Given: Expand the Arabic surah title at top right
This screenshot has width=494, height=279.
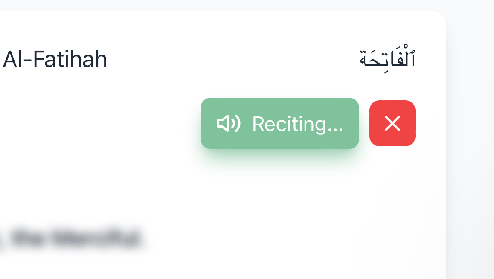Looking at the screenshot, I should 388,57.
